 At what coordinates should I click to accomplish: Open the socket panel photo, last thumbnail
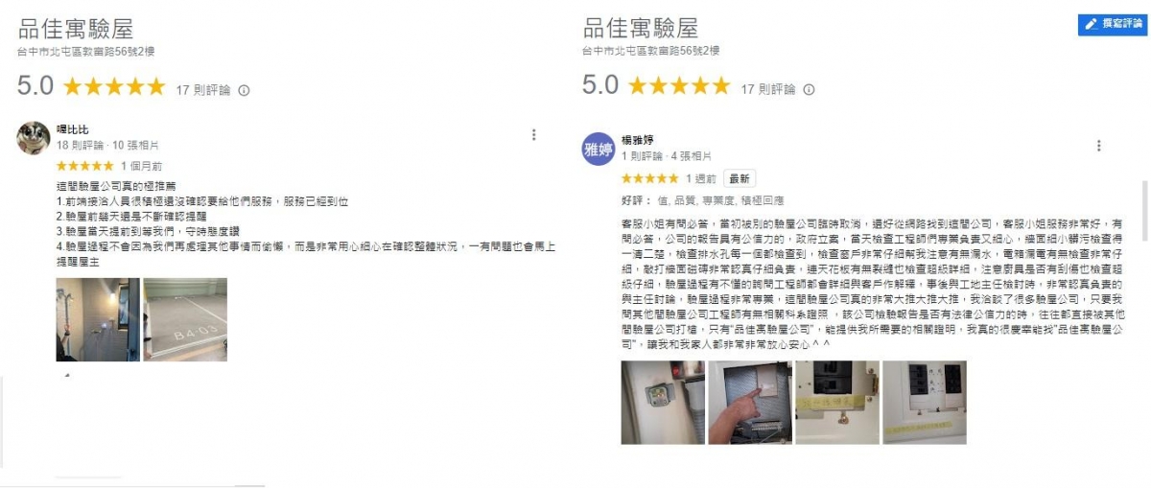tap(925, 402)
